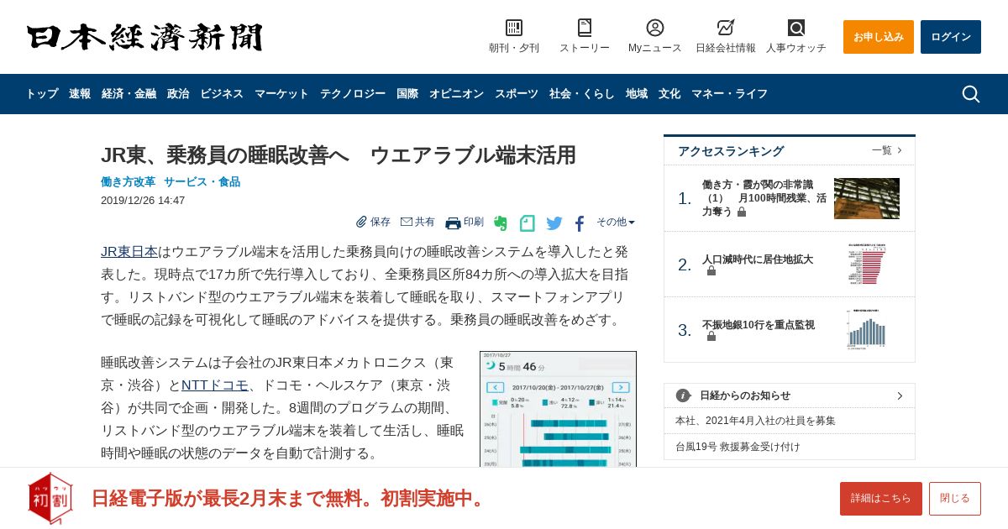Select トップ in navigation bar
The image size is (1008, 529).
click(42, 94)
